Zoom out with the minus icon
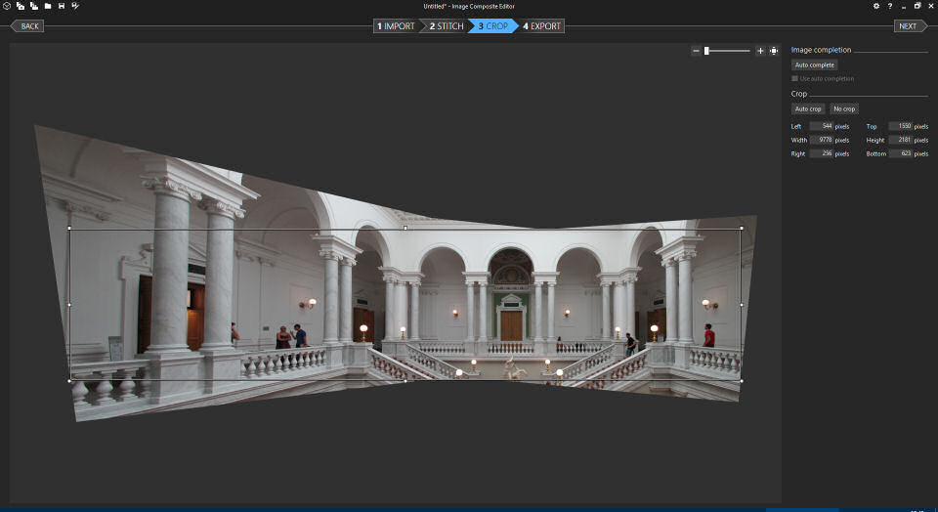The width and height of the screenshot is (938, 512). pos(696,51)
